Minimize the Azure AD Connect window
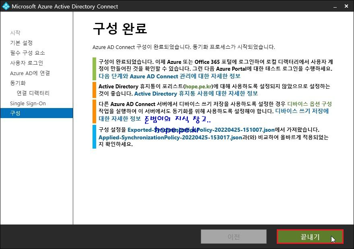The height and width of the screenshot is (249, 354). [335, 6]
